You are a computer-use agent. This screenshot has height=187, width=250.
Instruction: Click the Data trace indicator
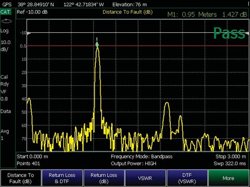point(6,111)
